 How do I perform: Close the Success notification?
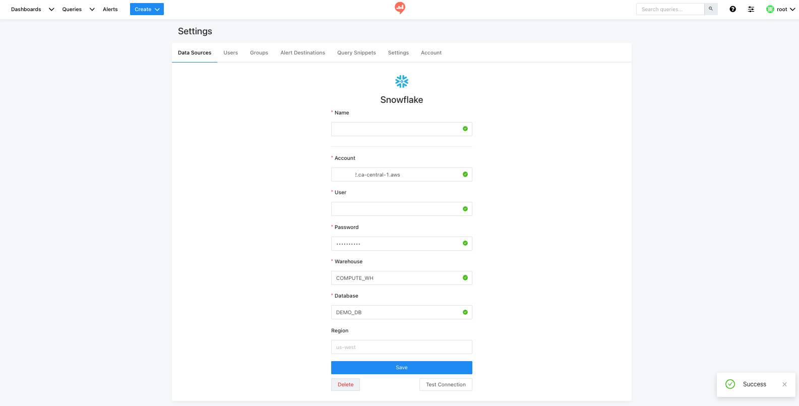pyautogui.click(x=784, y=384)
